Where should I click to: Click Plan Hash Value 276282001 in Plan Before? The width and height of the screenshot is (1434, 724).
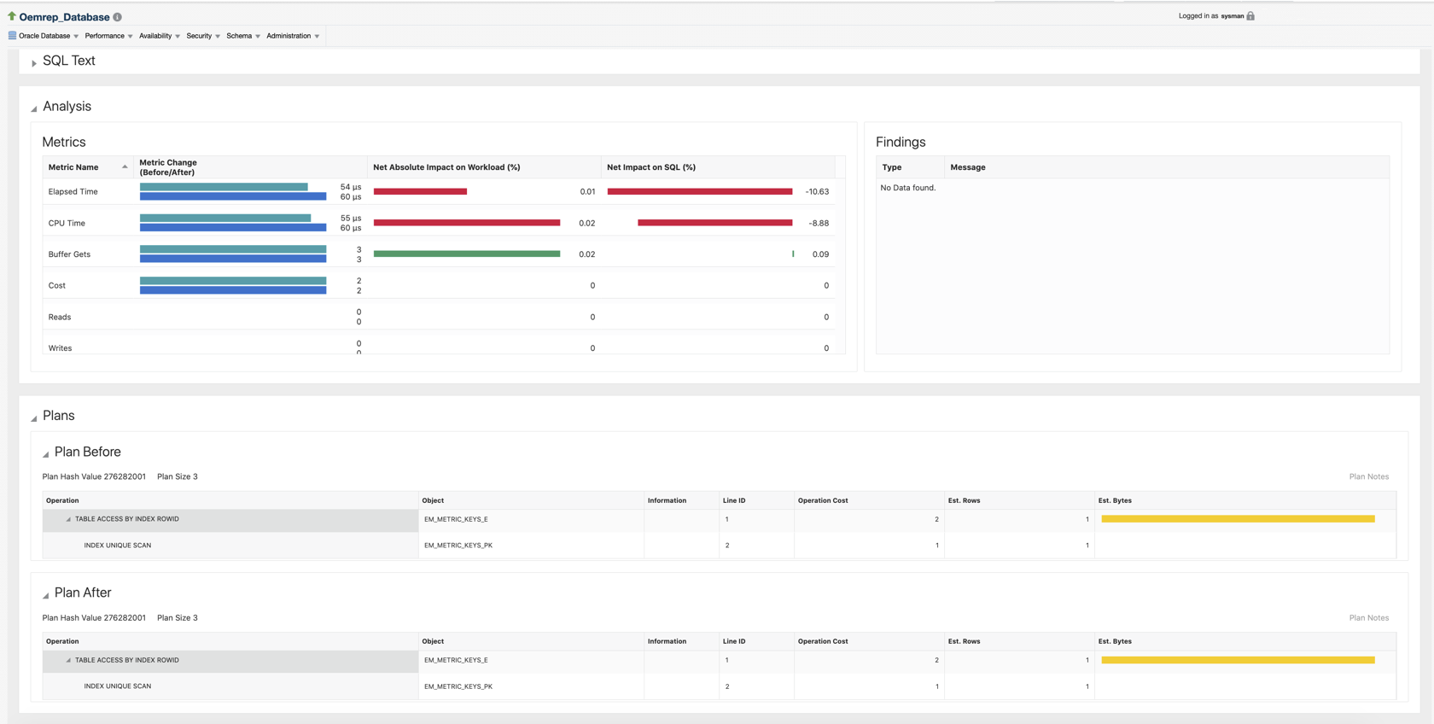click(x=94, y=476)
